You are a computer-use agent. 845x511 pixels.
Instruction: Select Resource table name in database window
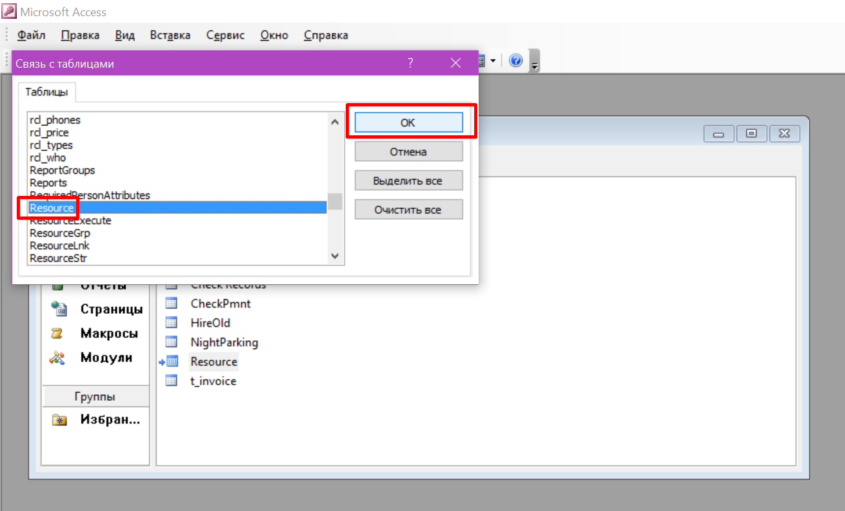tap(214, 362)
